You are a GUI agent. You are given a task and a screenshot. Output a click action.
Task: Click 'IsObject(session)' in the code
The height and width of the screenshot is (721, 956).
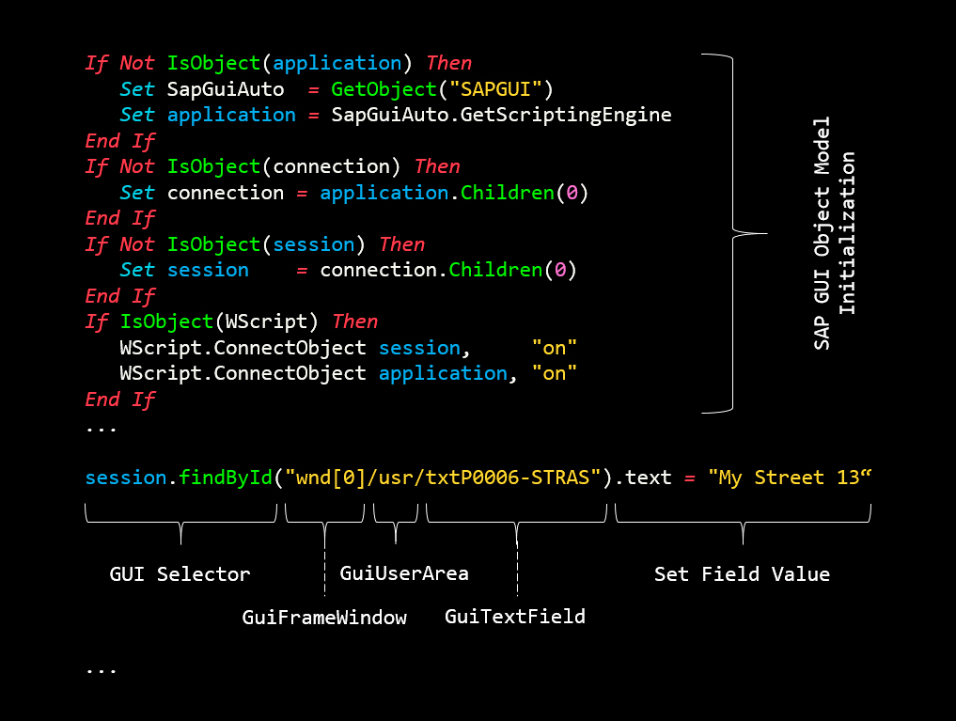point(266,245)
